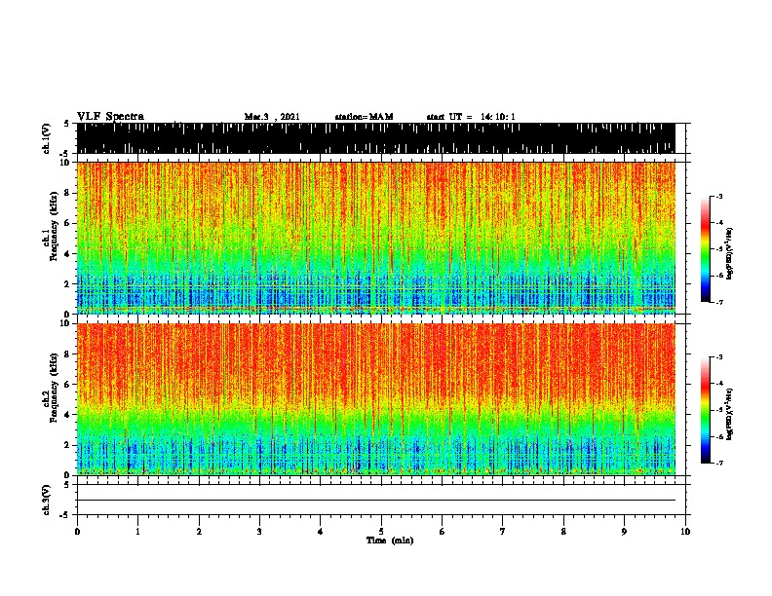
Task: Click the "station=MAM" header label
Action: 364,117
